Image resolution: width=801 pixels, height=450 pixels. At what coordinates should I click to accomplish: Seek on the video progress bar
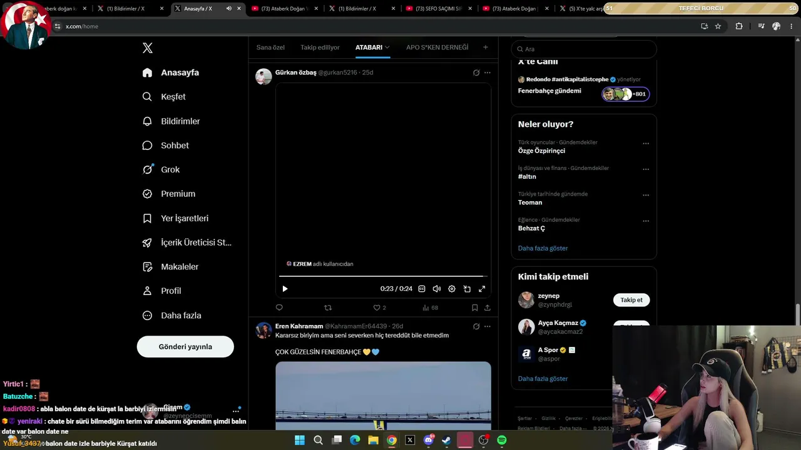(383, 276)
